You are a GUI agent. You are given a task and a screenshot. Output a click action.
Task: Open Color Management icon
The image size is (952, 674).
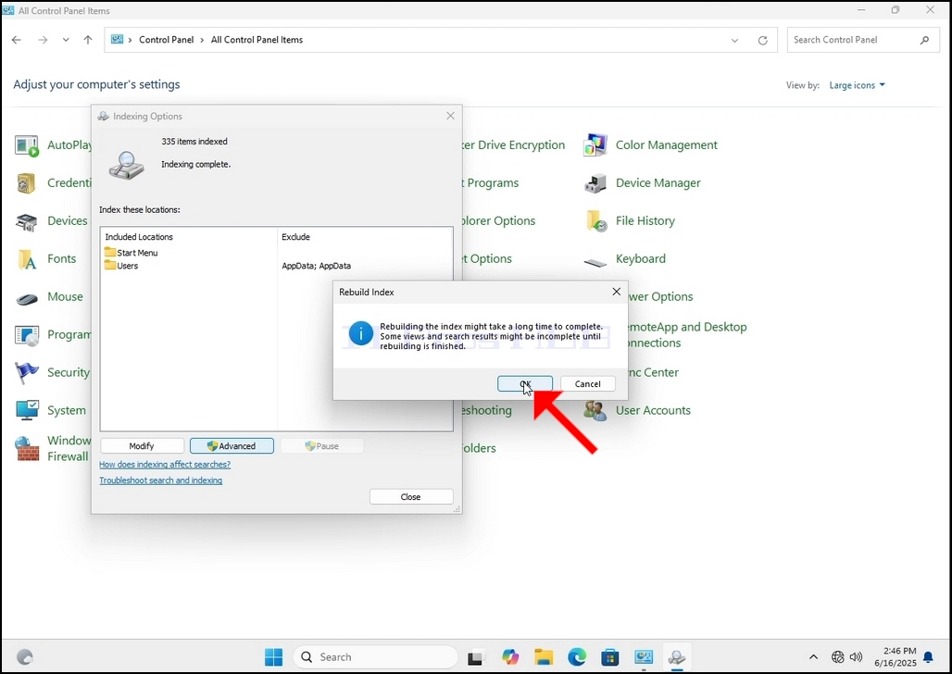click(x=595, y=145)
